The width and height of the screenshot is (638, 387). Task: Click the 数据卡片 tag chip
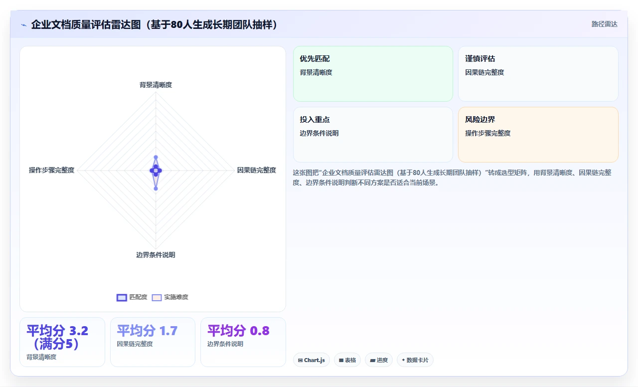pyautogui.click(x=415, y=360)
